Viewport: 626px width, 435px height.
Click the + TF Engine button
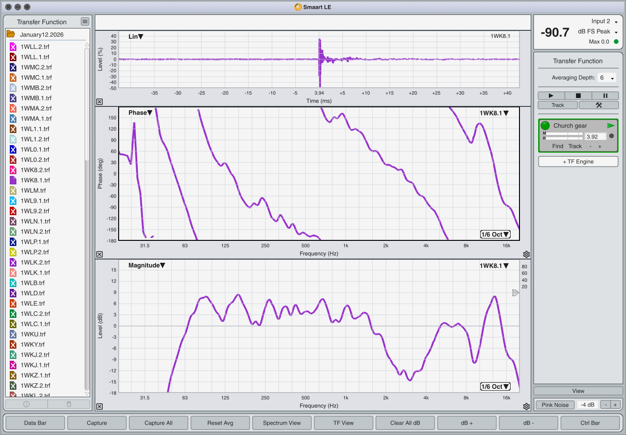click(578, 161)
